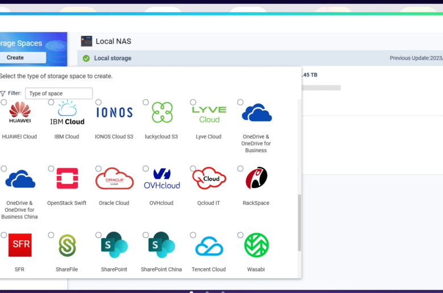Click the RackSpace logo
The image size is (443, 293).
[257, 178]
